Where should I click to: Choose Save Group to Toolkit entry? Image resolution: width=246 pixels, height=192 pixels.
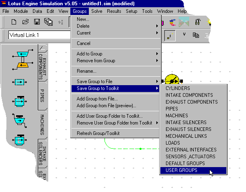[x=116, y=88]
